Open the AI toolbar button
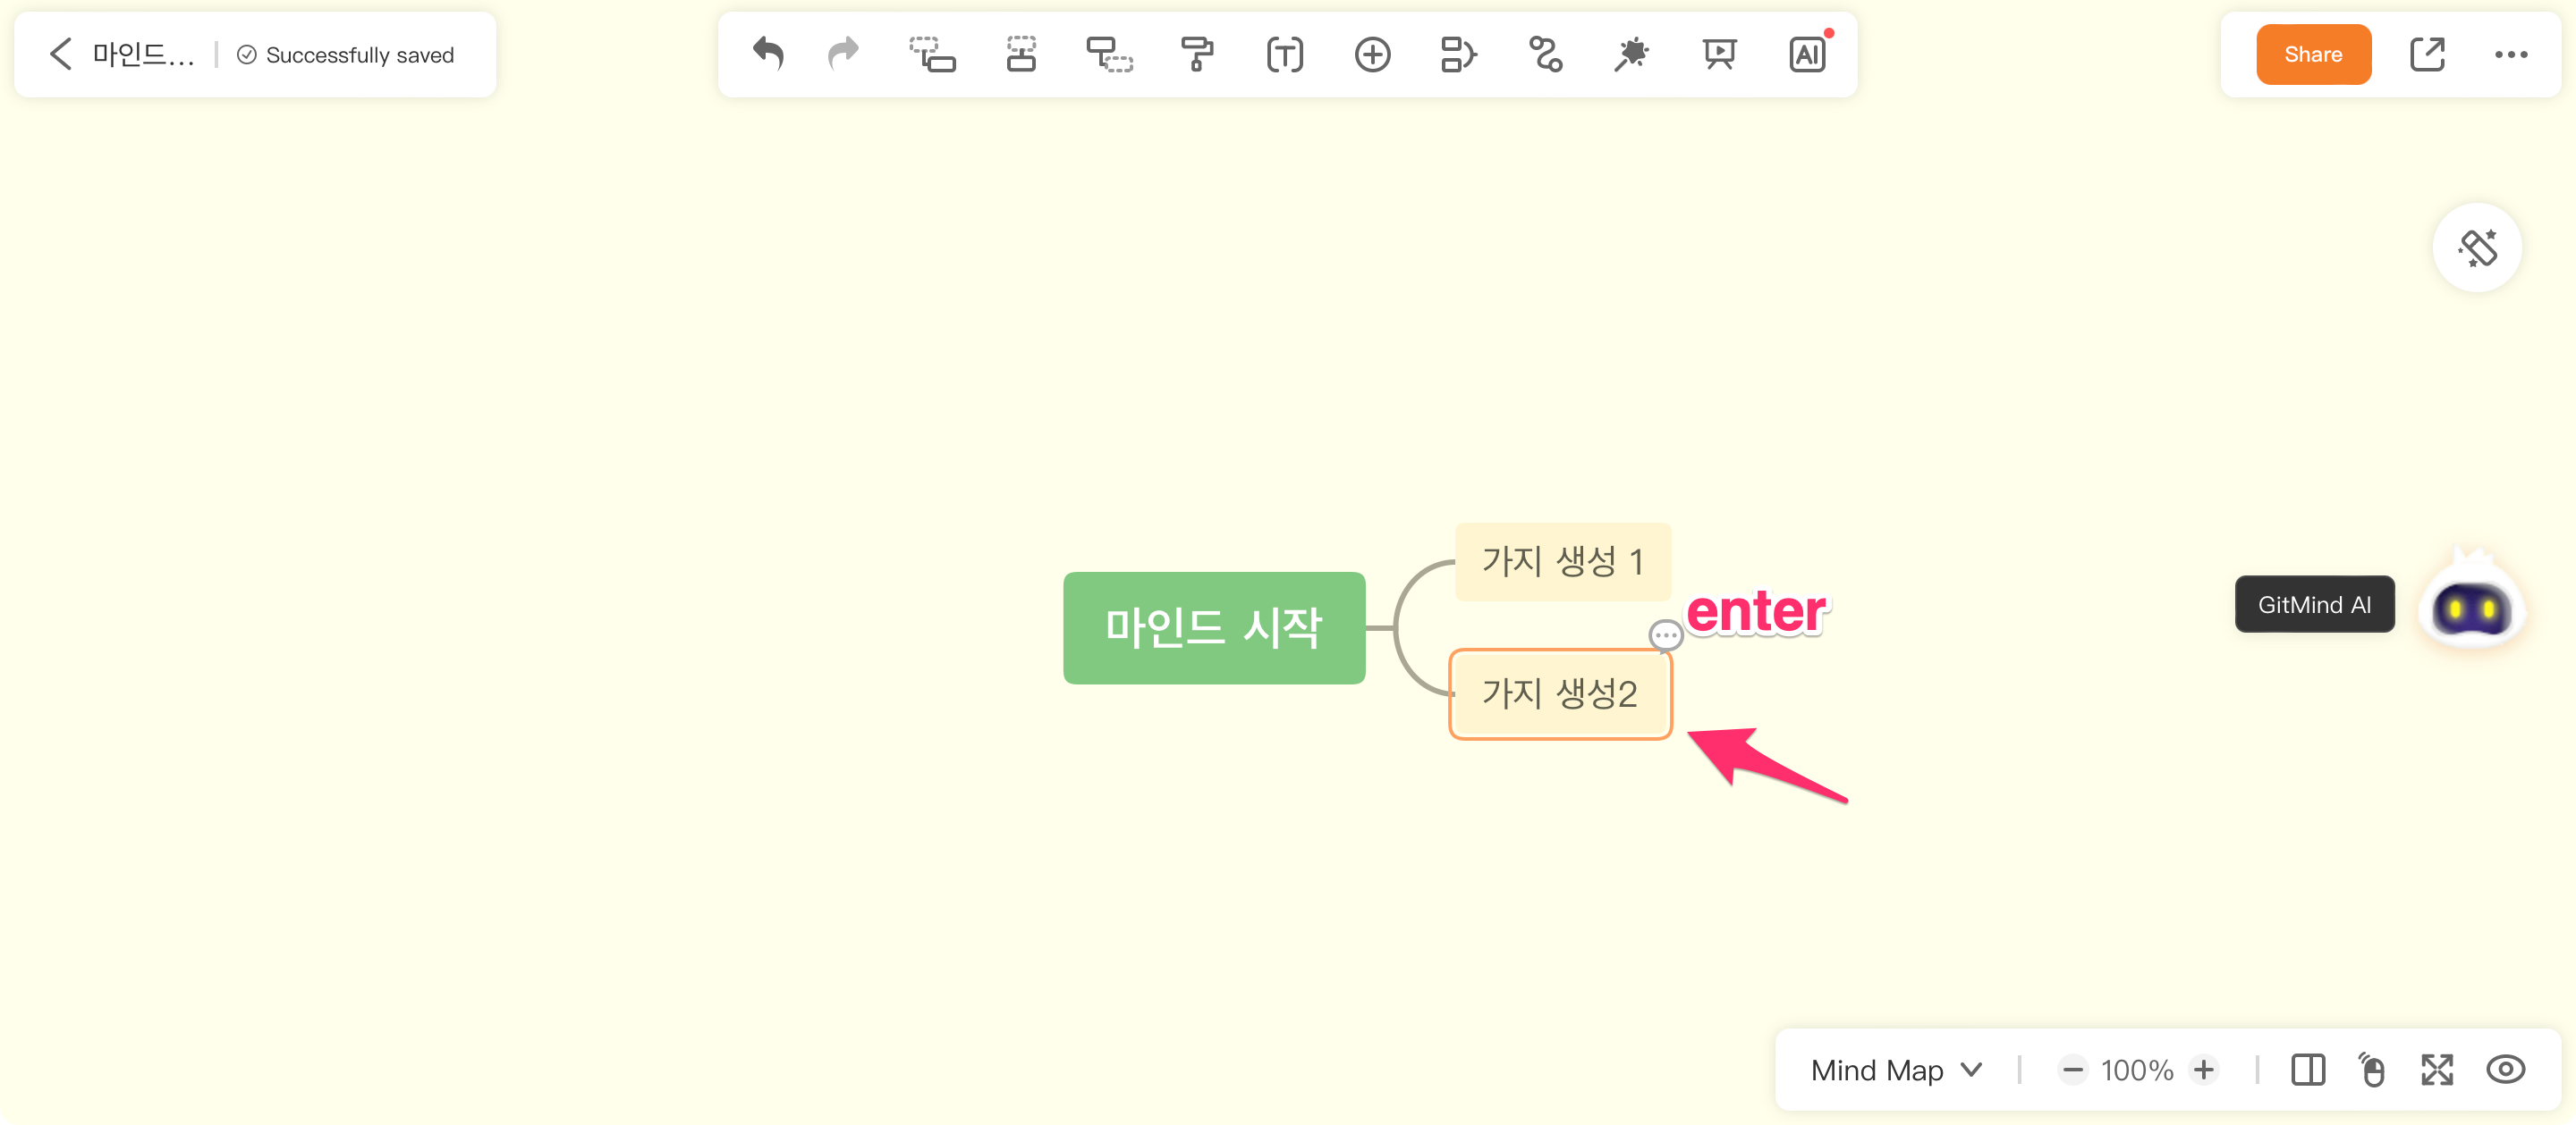2576x1125 pixels. (1807, 54)
